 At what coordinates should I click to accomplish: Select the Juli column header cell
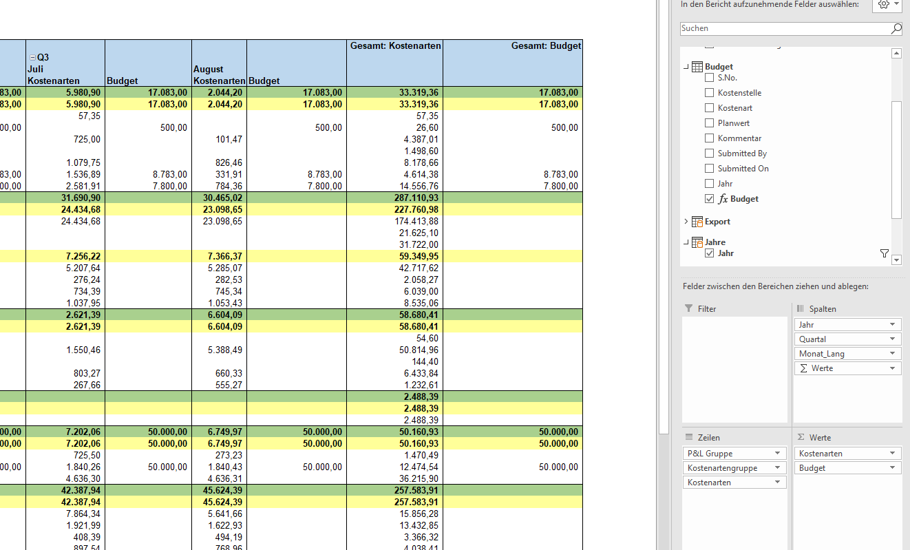(x=65, y=69)
